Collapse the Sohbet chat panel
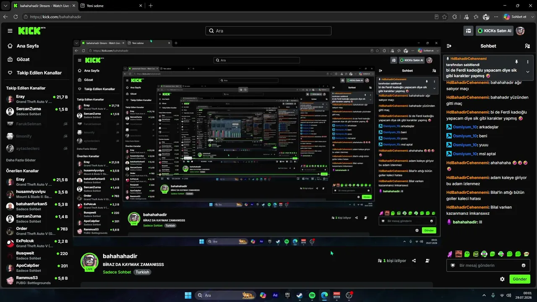Screen dimensions: 537x302 coord(449,46)
